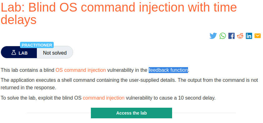263x123 pixels.
Task: Click the flask icon in LAB badge
Action: [13, 53]
